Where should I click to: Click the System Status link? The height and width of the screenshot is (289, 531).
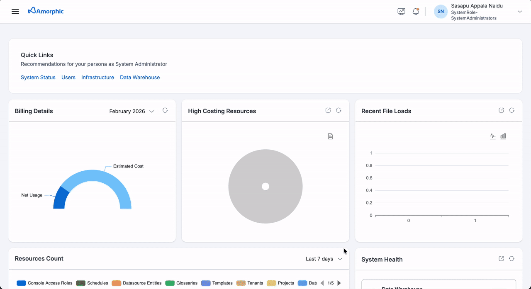click(38, 77)
